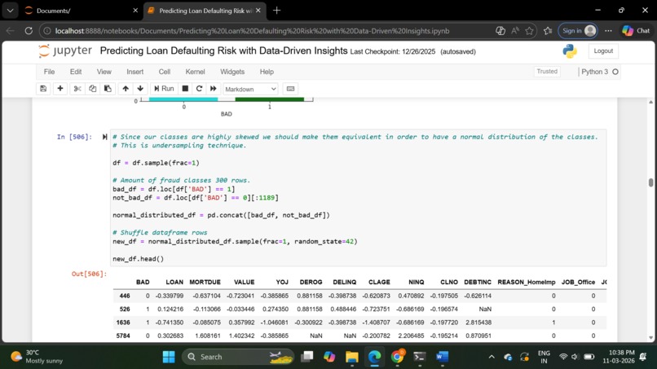Viewport: 657px width, 369px height.
Task: Open the read aloud icon
Action: point(515,31)
